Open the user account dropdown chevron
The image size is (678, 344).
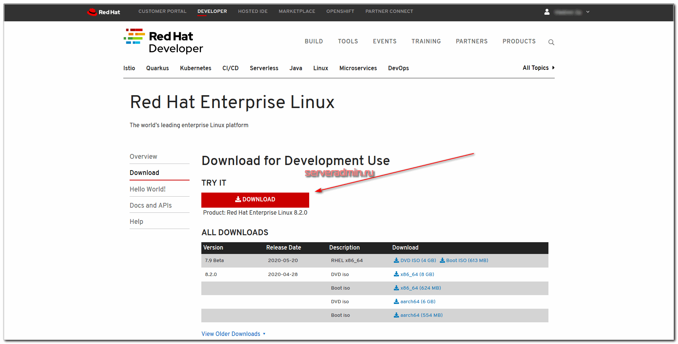588,12
